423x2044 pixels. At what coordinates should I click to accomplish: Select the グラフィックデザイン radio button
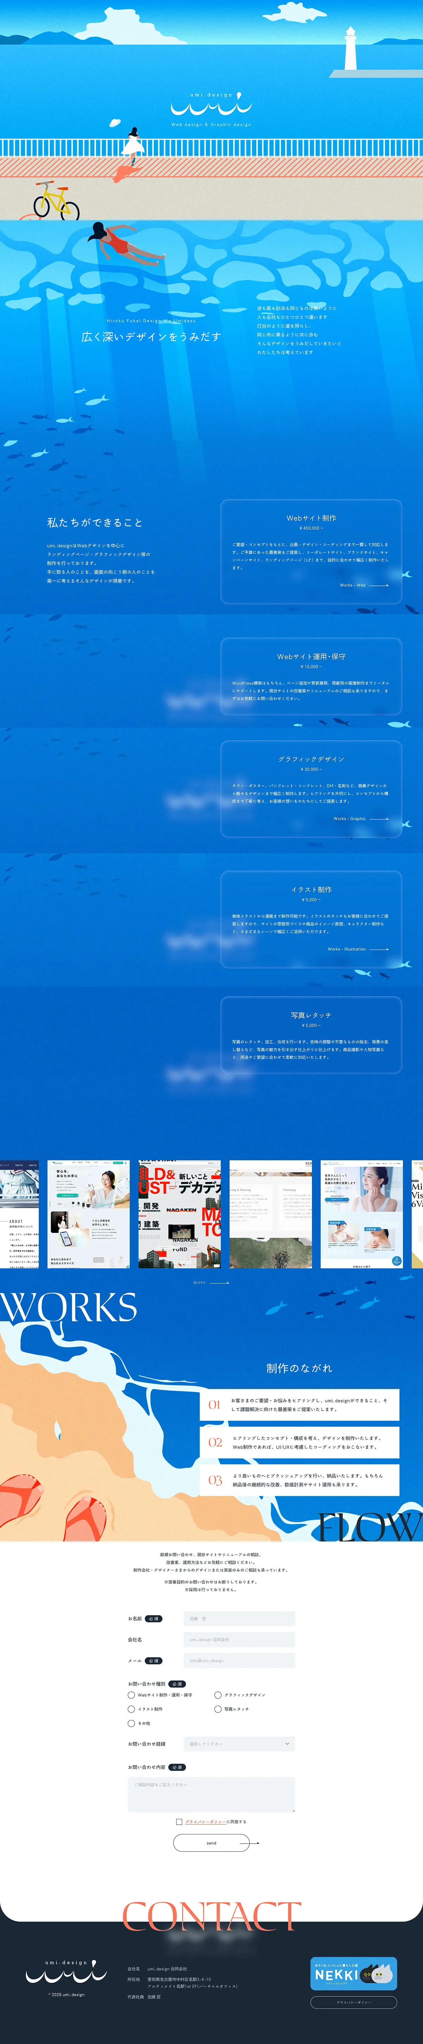[218, 1695]
